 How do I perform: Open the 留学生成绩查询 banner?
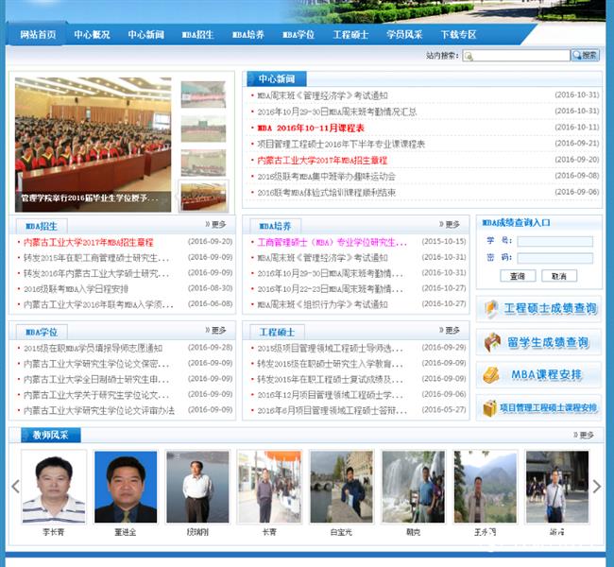[x=539, y=342]
